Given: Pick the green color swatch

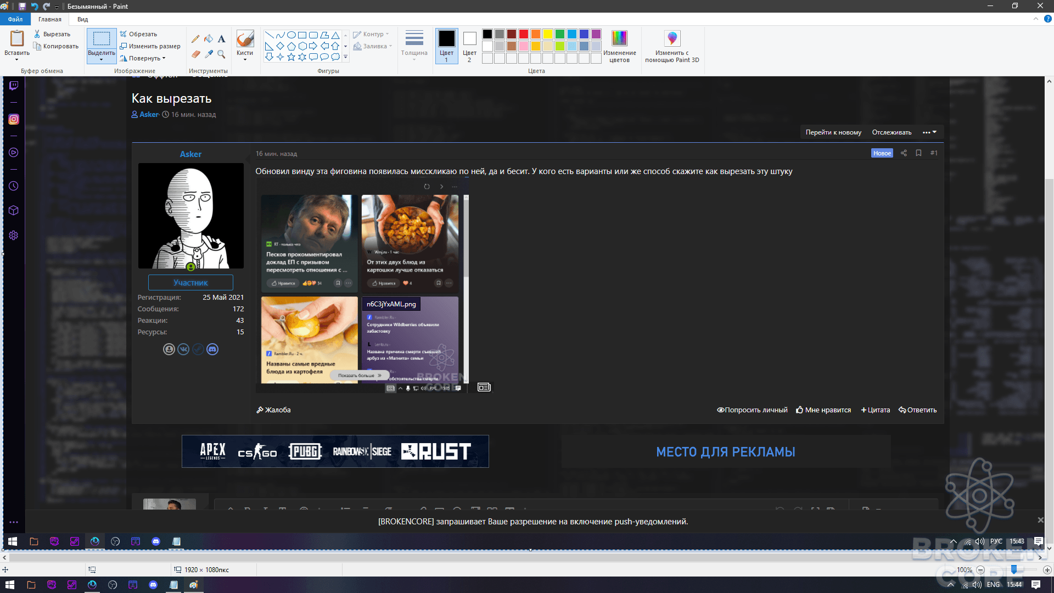Looking at the screenshot, I should coord(560,34).
